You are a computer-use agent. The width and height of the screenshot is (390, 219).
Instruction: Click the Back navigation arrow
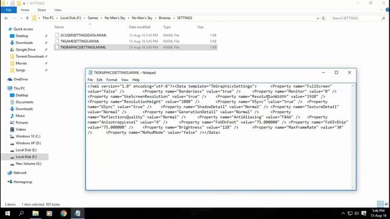[6, 18]
